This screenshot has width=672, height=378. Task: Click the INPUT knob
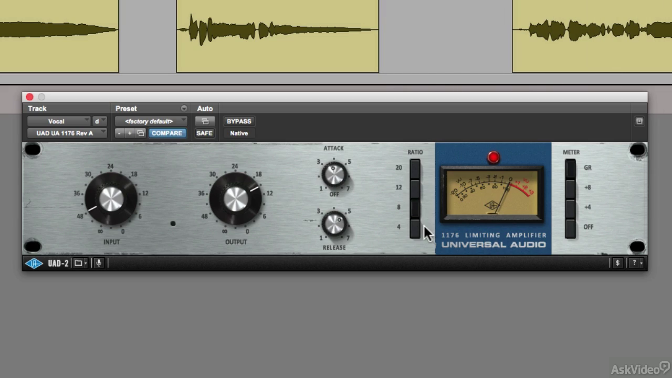point(111,199)
